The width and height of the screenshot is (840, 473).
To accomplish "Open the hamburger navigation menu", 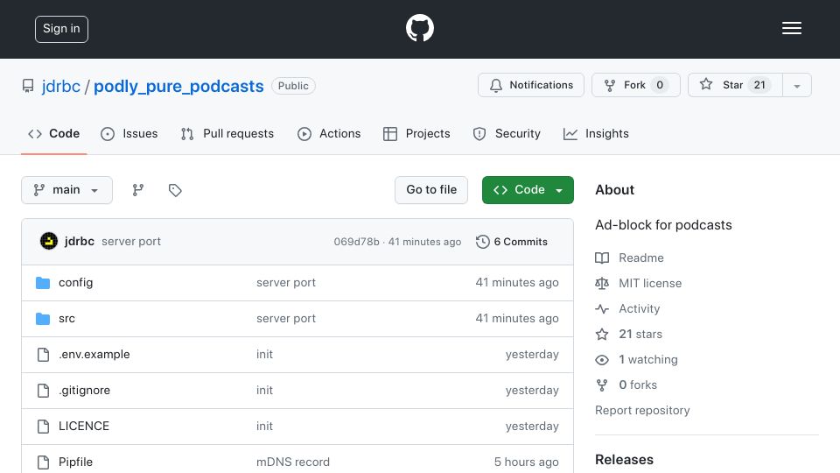I will coord(791,28).
